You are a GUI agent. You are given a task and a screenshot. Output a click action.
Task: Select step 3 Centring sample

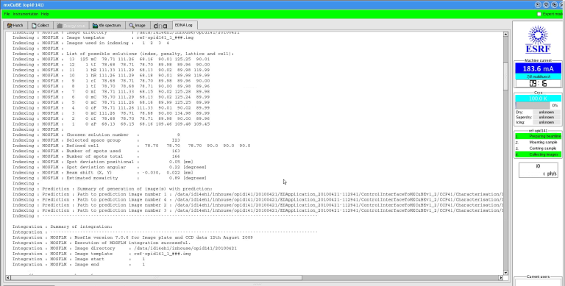click(538, 149)
